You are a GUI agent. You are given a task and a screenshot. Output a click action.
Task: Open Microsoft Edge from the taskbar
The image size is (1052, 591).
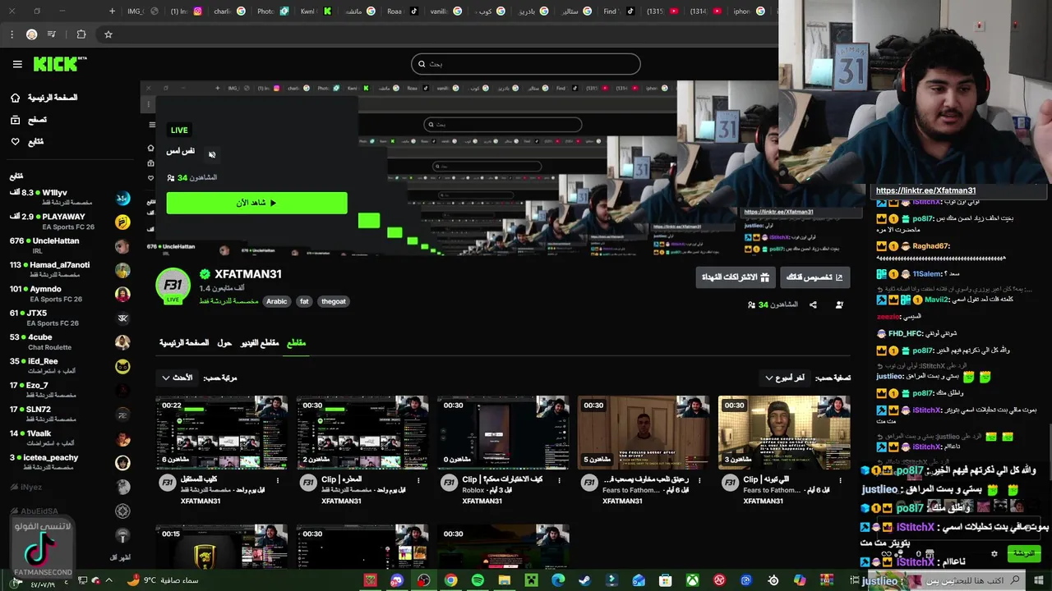coord(558,580)
